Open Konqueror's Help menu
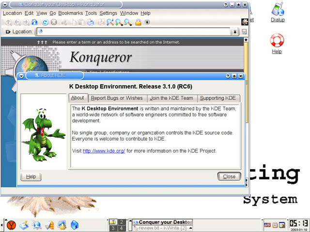 (145, 13)
